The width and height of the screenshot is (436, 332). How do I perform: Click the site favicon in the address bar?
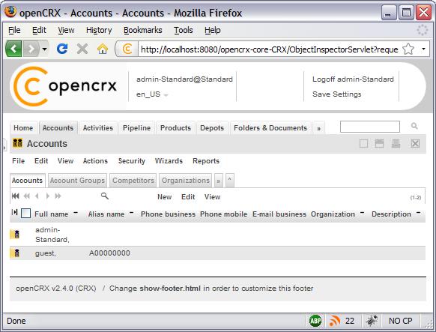coord(127,49)
